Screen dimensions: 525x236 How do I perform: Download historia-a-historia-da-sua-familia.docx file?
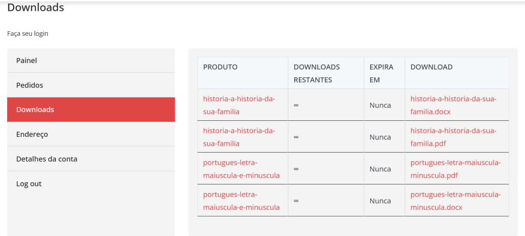[x=453, y=105]
